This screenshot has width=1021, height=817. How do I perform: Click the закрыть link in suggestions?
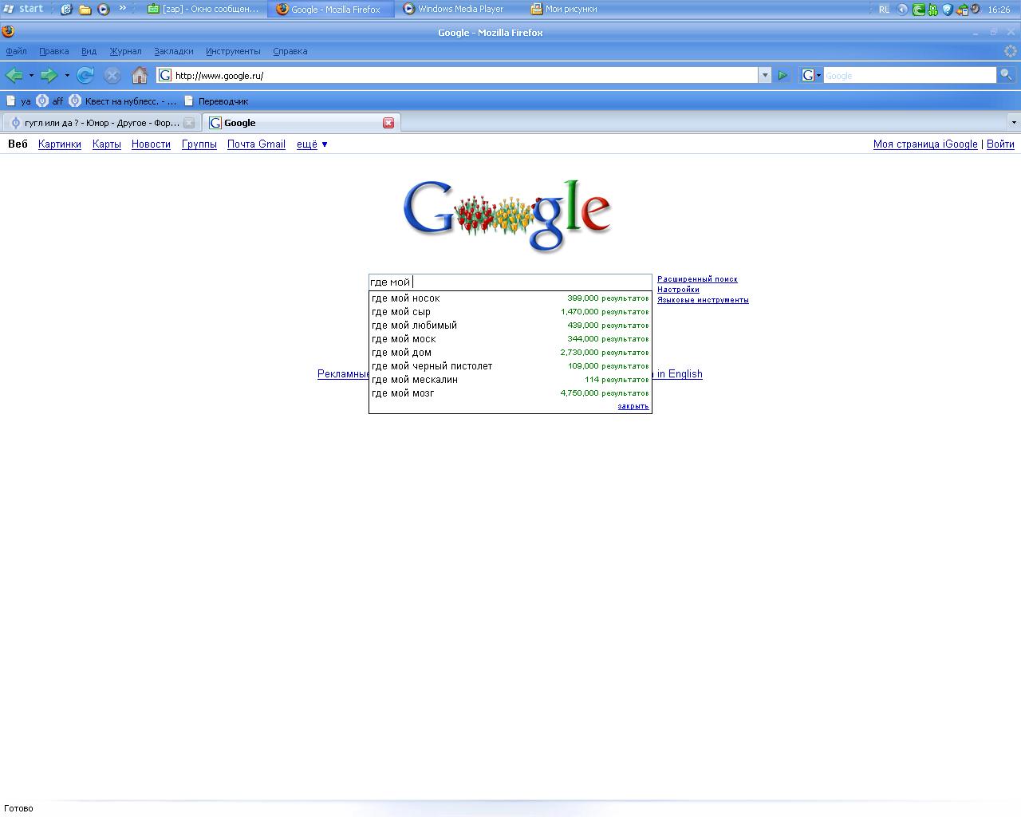pyautogui.click(x=633, y=406)
